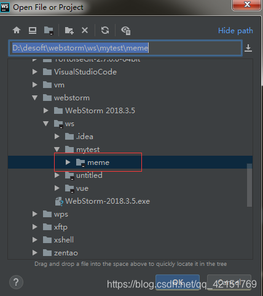Select the '.idea' folder name
263x296 pixels.
click(x=85, y=137)
